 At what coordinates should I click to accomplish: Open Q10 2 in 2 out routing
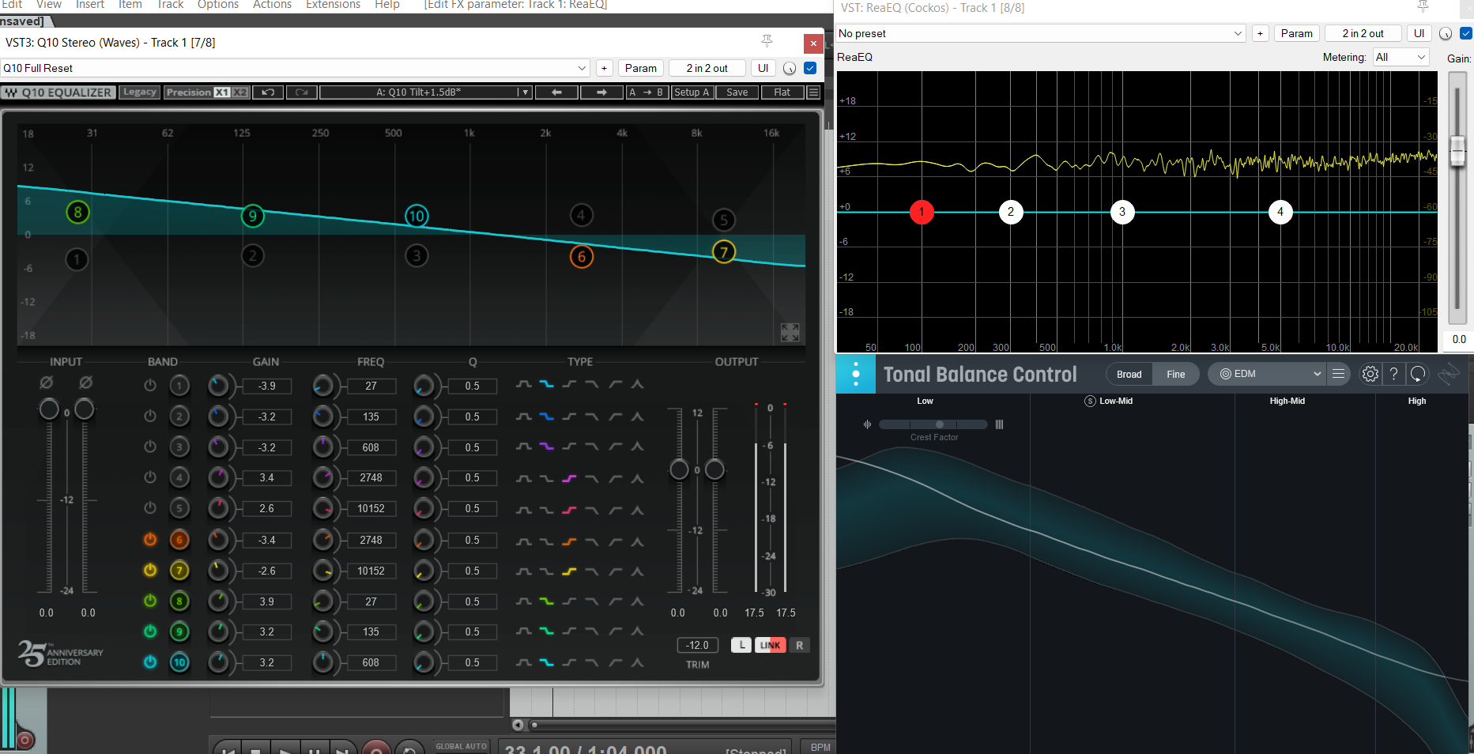[x=707, y=68]
